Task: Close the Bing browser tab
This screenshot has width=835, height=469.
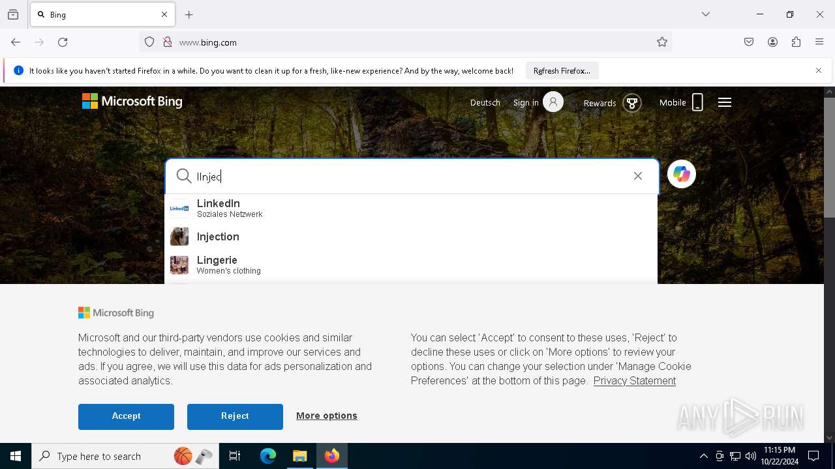Action: [164, 14]
